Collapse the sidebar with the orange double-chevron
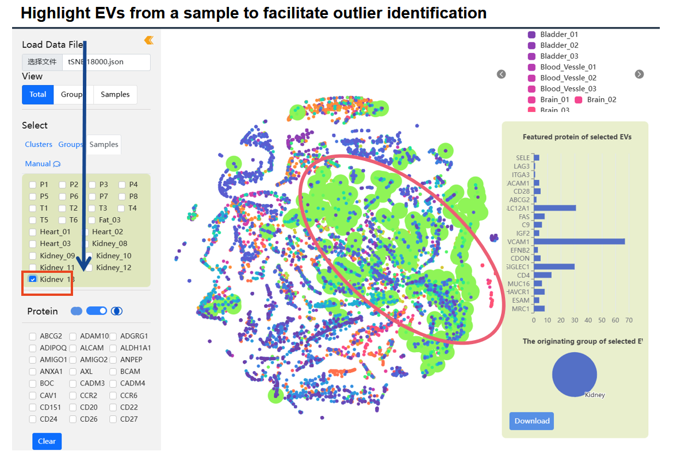This screenshot has width=673, height=459. (148, 40)
